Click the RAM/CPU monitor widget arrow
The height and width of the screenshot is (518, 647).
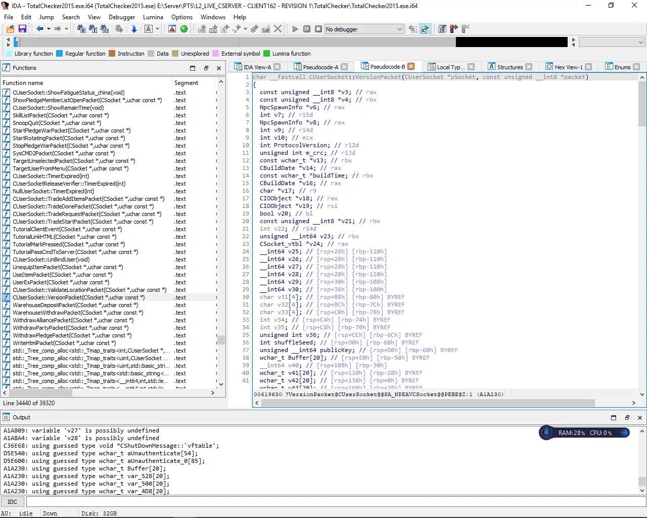pyautogui.click(x=625, y=433)
